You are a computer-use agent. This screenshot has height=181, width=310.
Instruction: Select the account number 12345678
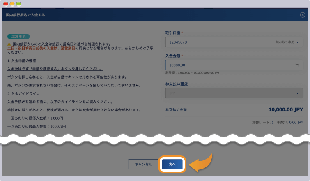pos(178,42)
